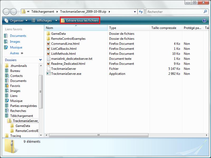Select Recherches in the folder tree

pos(18,111)
